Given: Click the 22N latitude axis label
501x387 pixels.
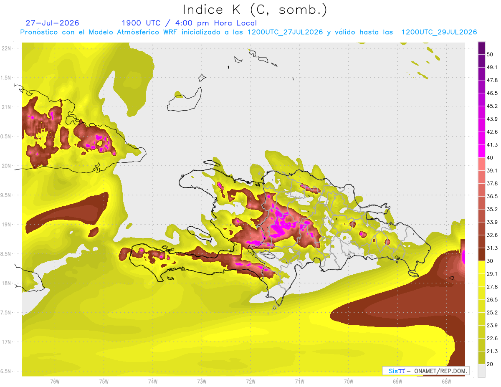Looking at the screenshot, I should pyautogui.click(x=7, y=48).
